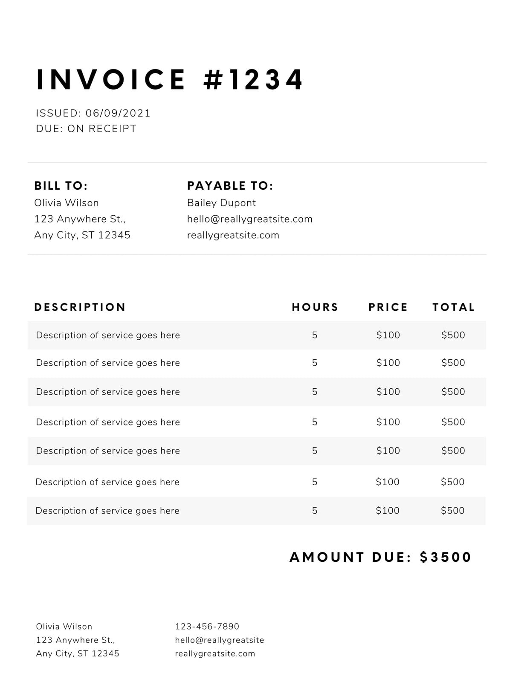Open the reallygreatsite.com link under Payable To
The height and width of the screenshot is (682, 527).
[233, 235]
